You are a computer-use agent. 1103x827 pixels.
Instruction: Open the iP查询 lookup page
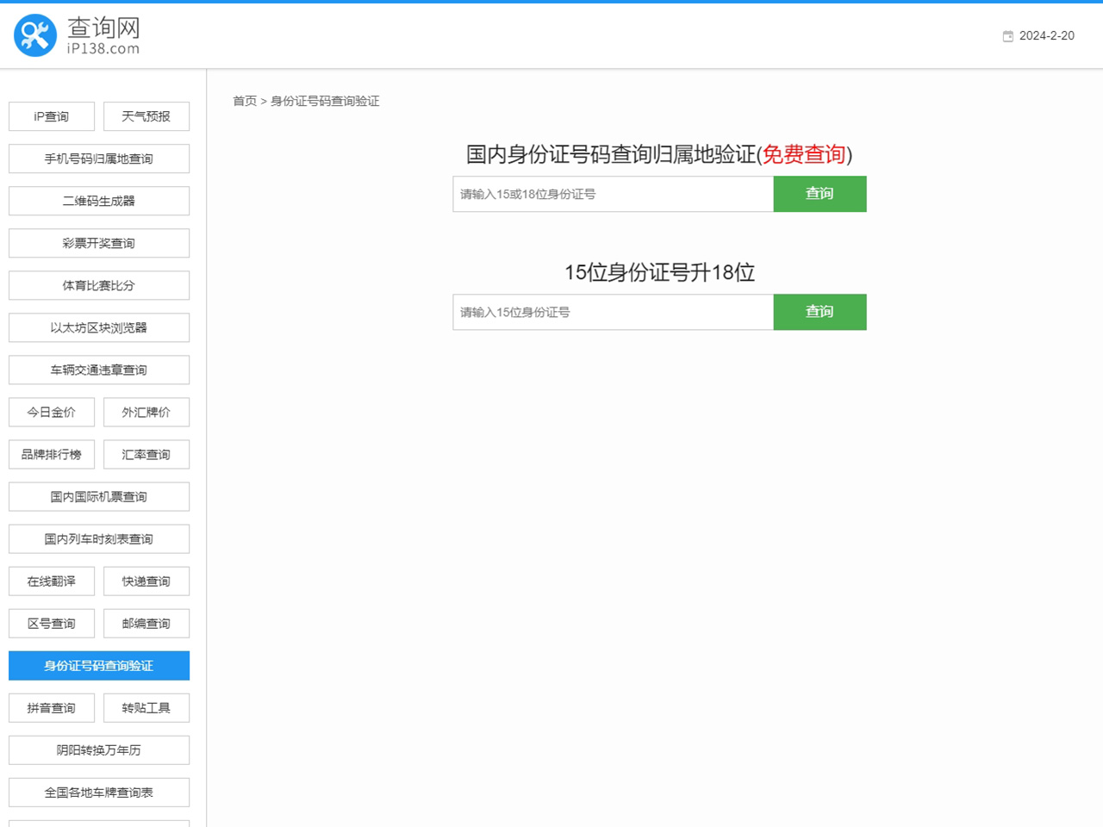(x=52, y=116)
